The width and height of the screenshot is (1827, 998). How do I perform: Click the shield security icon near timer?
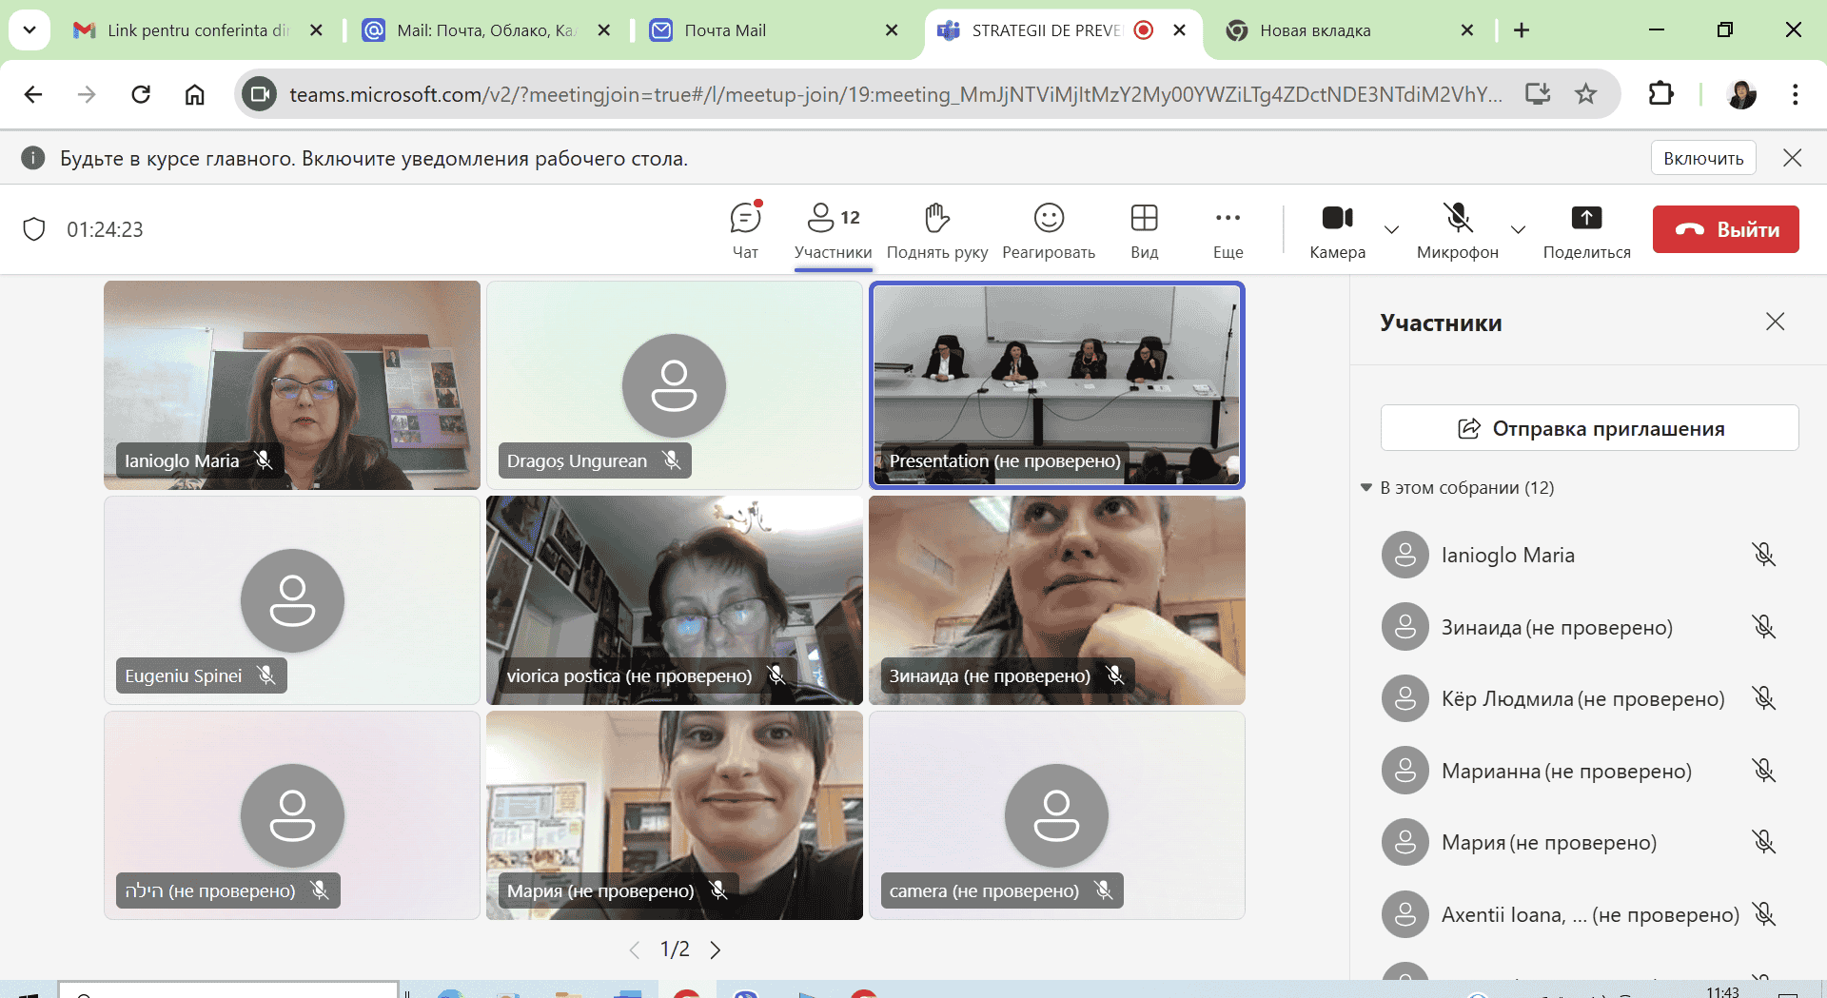click(x=34, y=229)
